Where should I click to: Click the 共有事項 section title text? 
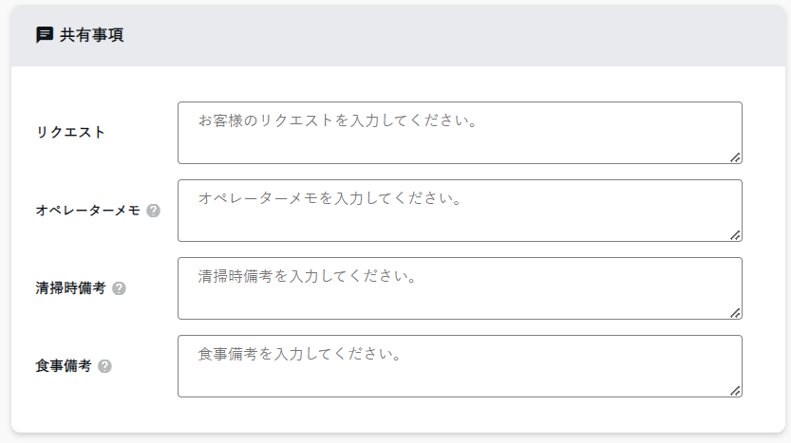[91, 35]
